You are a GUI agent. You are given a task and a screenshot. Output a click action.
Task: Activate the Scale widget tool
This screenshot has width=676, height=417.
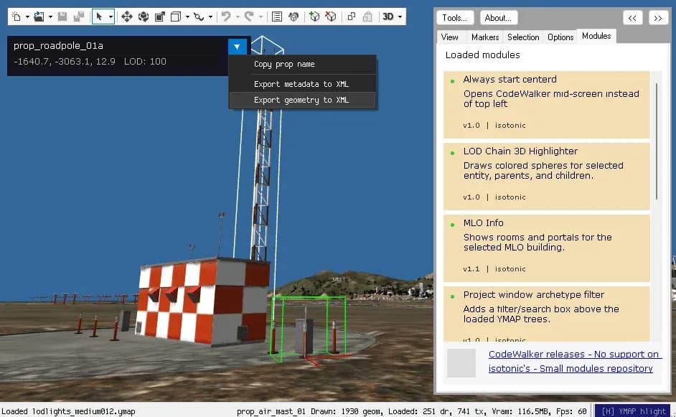point(160,17)
